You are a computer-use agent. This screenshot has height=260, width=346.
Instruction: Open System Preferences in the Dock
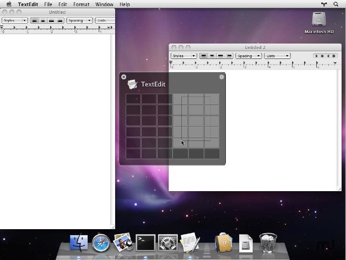(167, 242)
